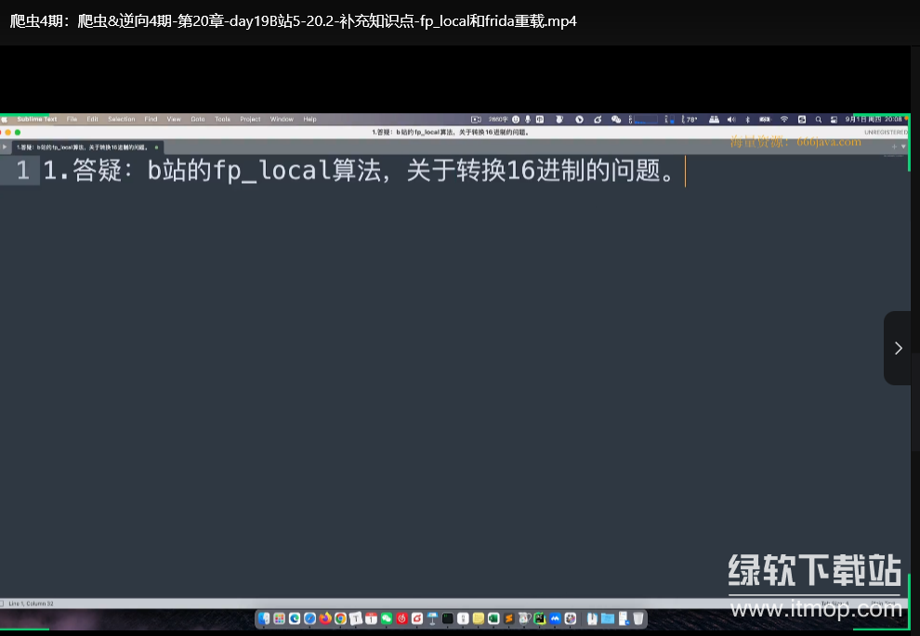
Task: Click the Spotlight search magnifier icon
Action: pos(818,119)
